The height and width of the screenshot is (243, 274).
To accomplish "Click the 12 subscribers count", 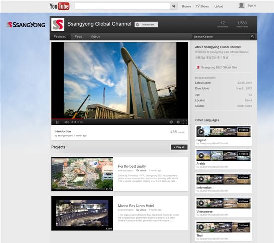I will click(223, 24).
